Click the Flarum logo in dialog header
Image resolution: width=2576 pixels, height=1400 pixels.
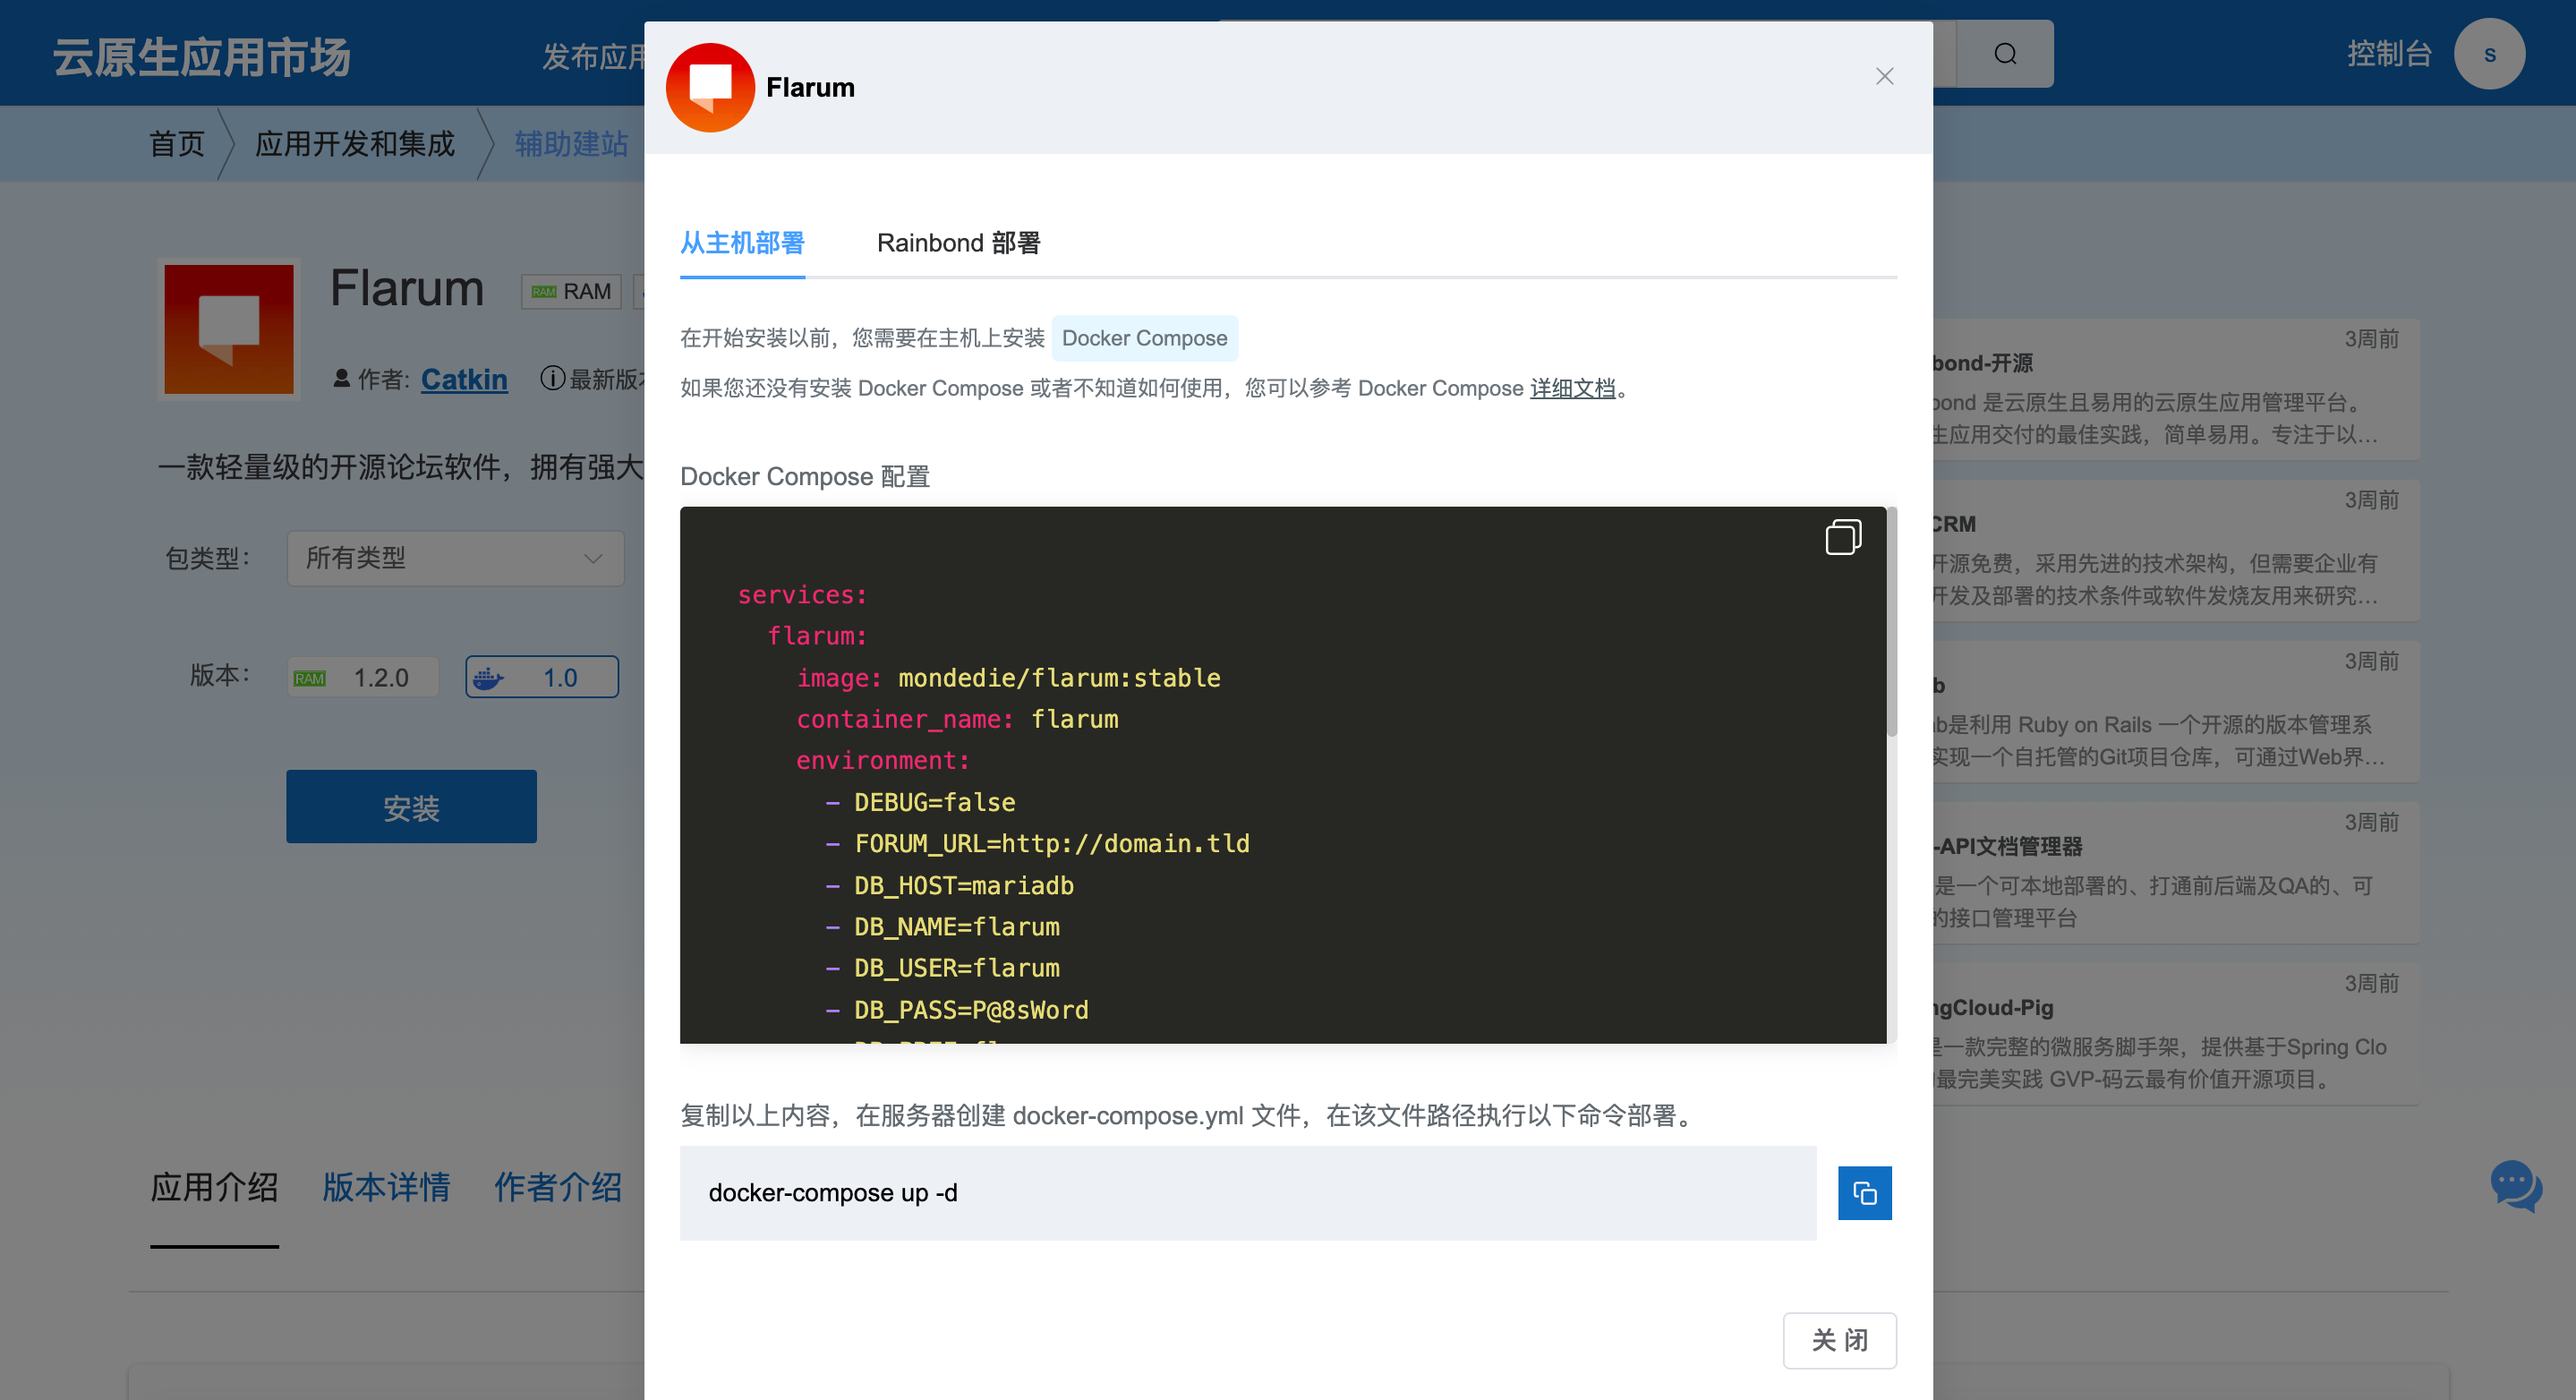pyautogui.click(x=710, y=87)
